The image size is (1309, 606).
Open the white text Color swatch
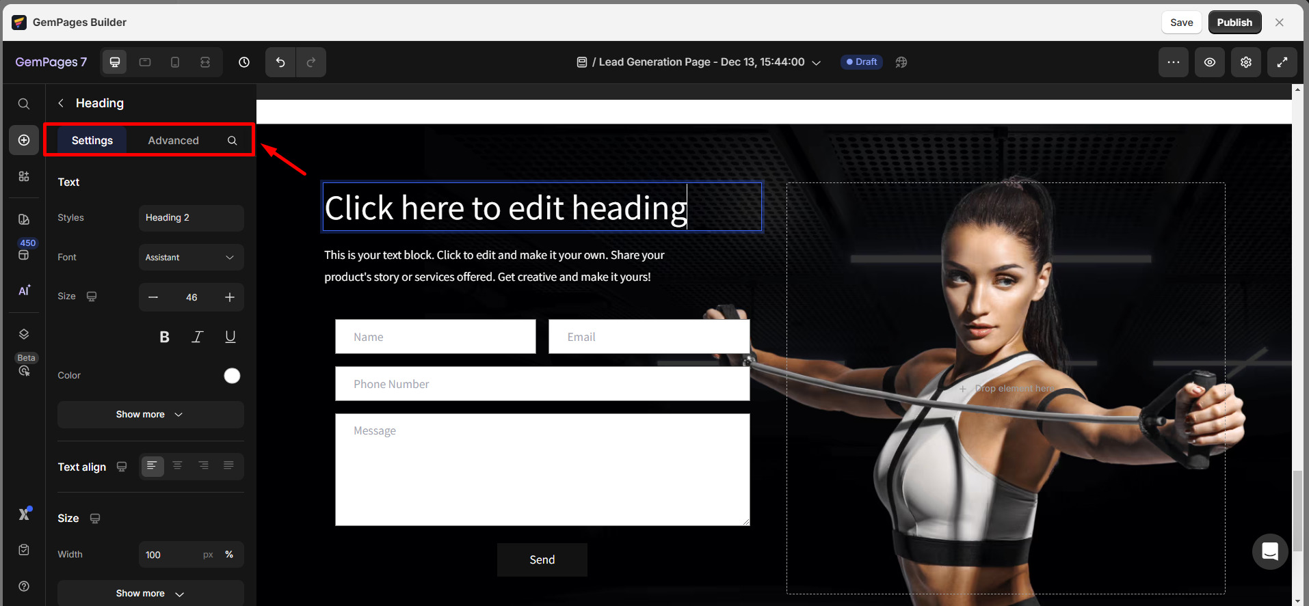click(x=232, y=376)
